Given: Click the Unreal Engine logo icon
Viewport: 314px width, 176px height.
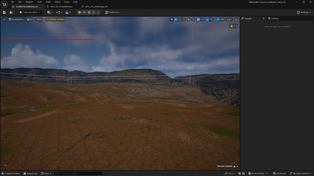Looking at the screenshot, I should [x=4, y=4].
